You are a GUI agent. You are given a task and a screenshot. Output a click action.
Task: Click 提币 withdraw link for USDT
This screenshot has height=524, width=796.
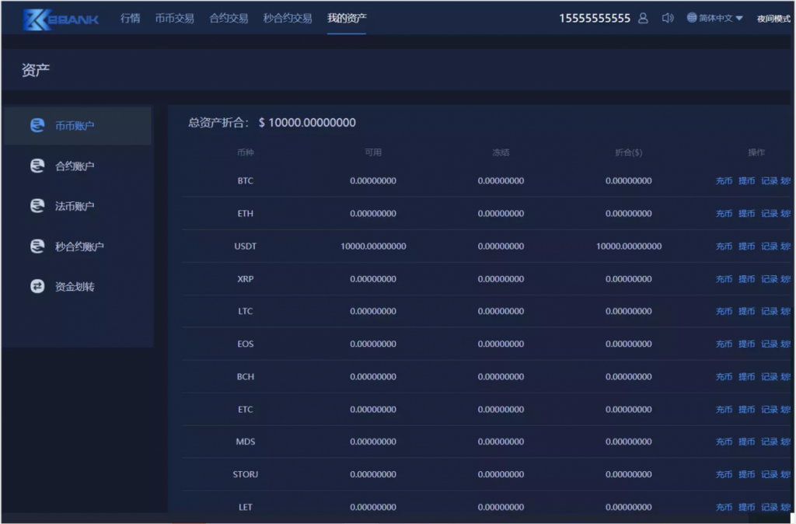746,246
